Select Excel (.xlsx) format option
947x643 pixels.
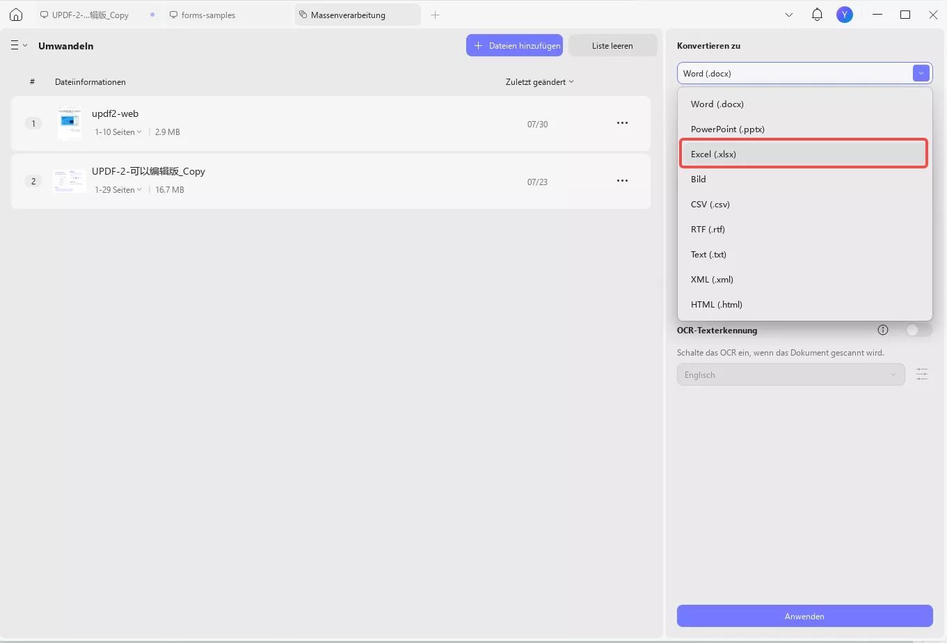803,154
